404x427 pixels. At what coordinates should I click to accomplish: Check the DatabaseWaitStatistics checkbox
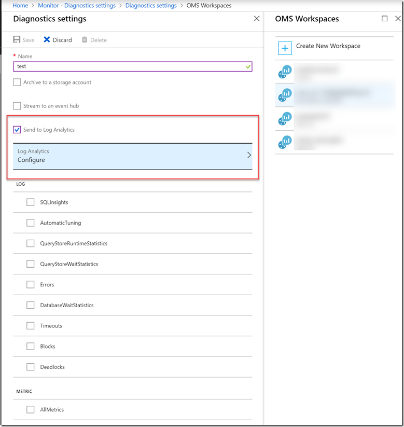30,305
